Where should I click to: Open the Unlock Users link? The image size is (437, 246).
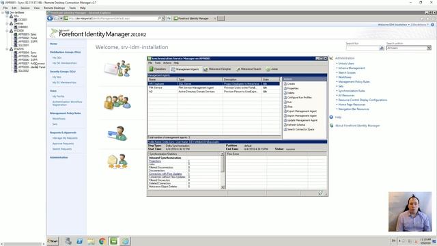click(x=346, y=64)
